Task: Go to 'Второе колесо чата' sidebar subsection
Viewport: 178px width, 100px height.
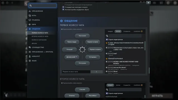Action: [x=40, y=36]
